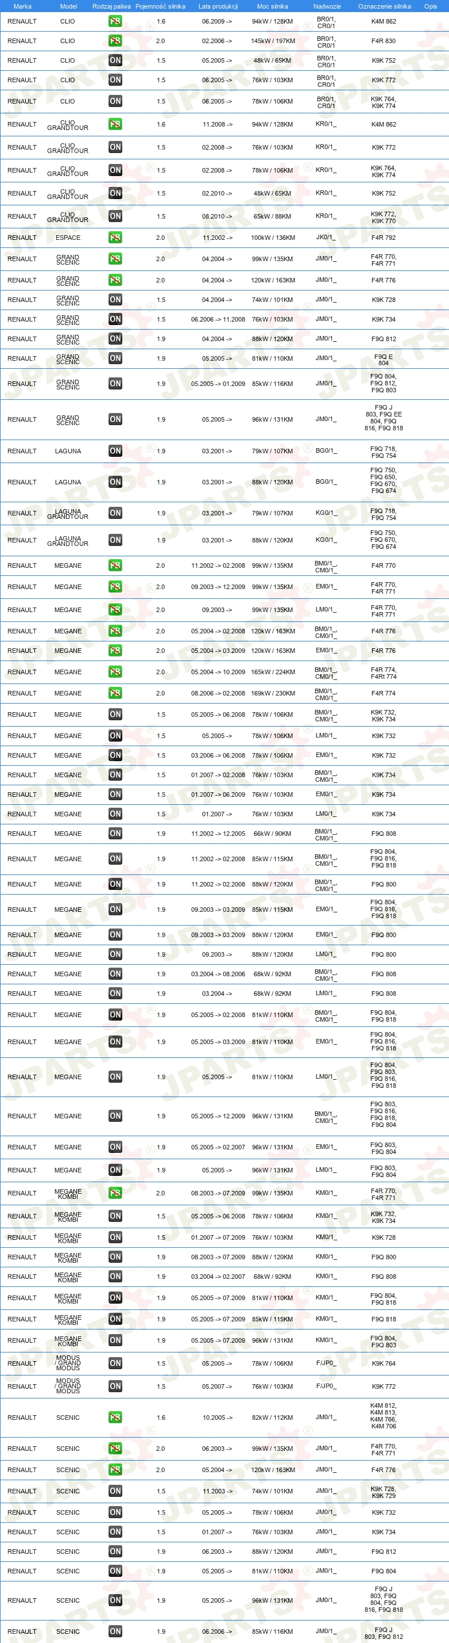Viewport: 449px width, 1643px height.
Task: Select date cell 06.2006 -> 11.2008
Action: click(x=218, y=319)
